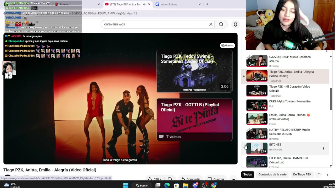This screenshot has width=335, height=188.
Task: Start voice search with the microphone icon
Action: pos(235,24)
